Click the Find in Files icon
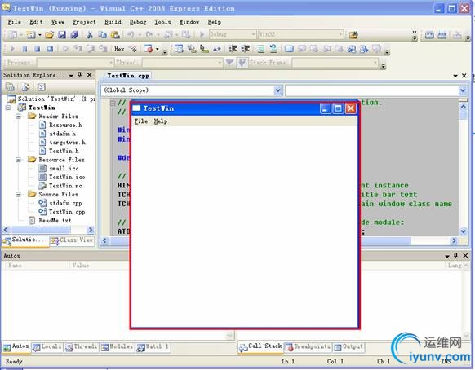Image resolution: width=475 pixels, height=370 pixels. pyautogui.click(x=353, y=35)
